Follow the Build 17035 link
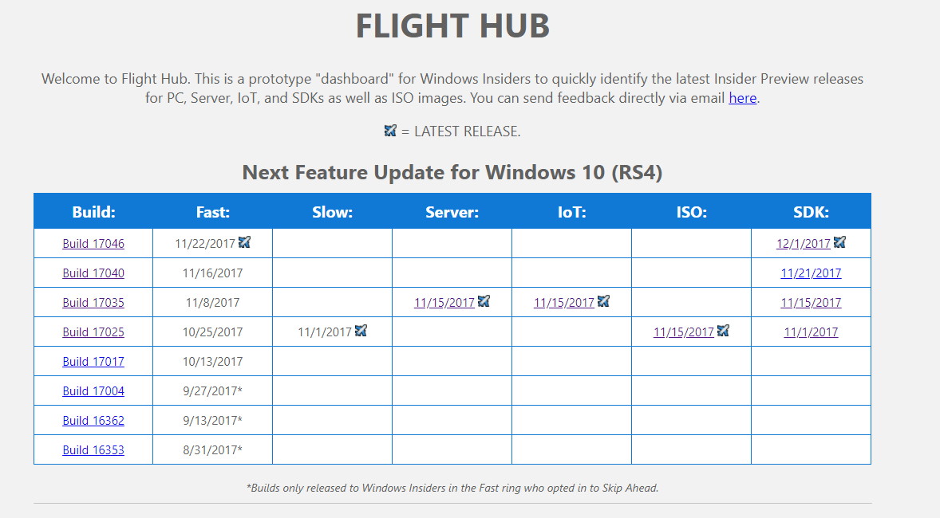Image resolution: width=940 pixels, height=518 pixels. click(x=93, y=302)
